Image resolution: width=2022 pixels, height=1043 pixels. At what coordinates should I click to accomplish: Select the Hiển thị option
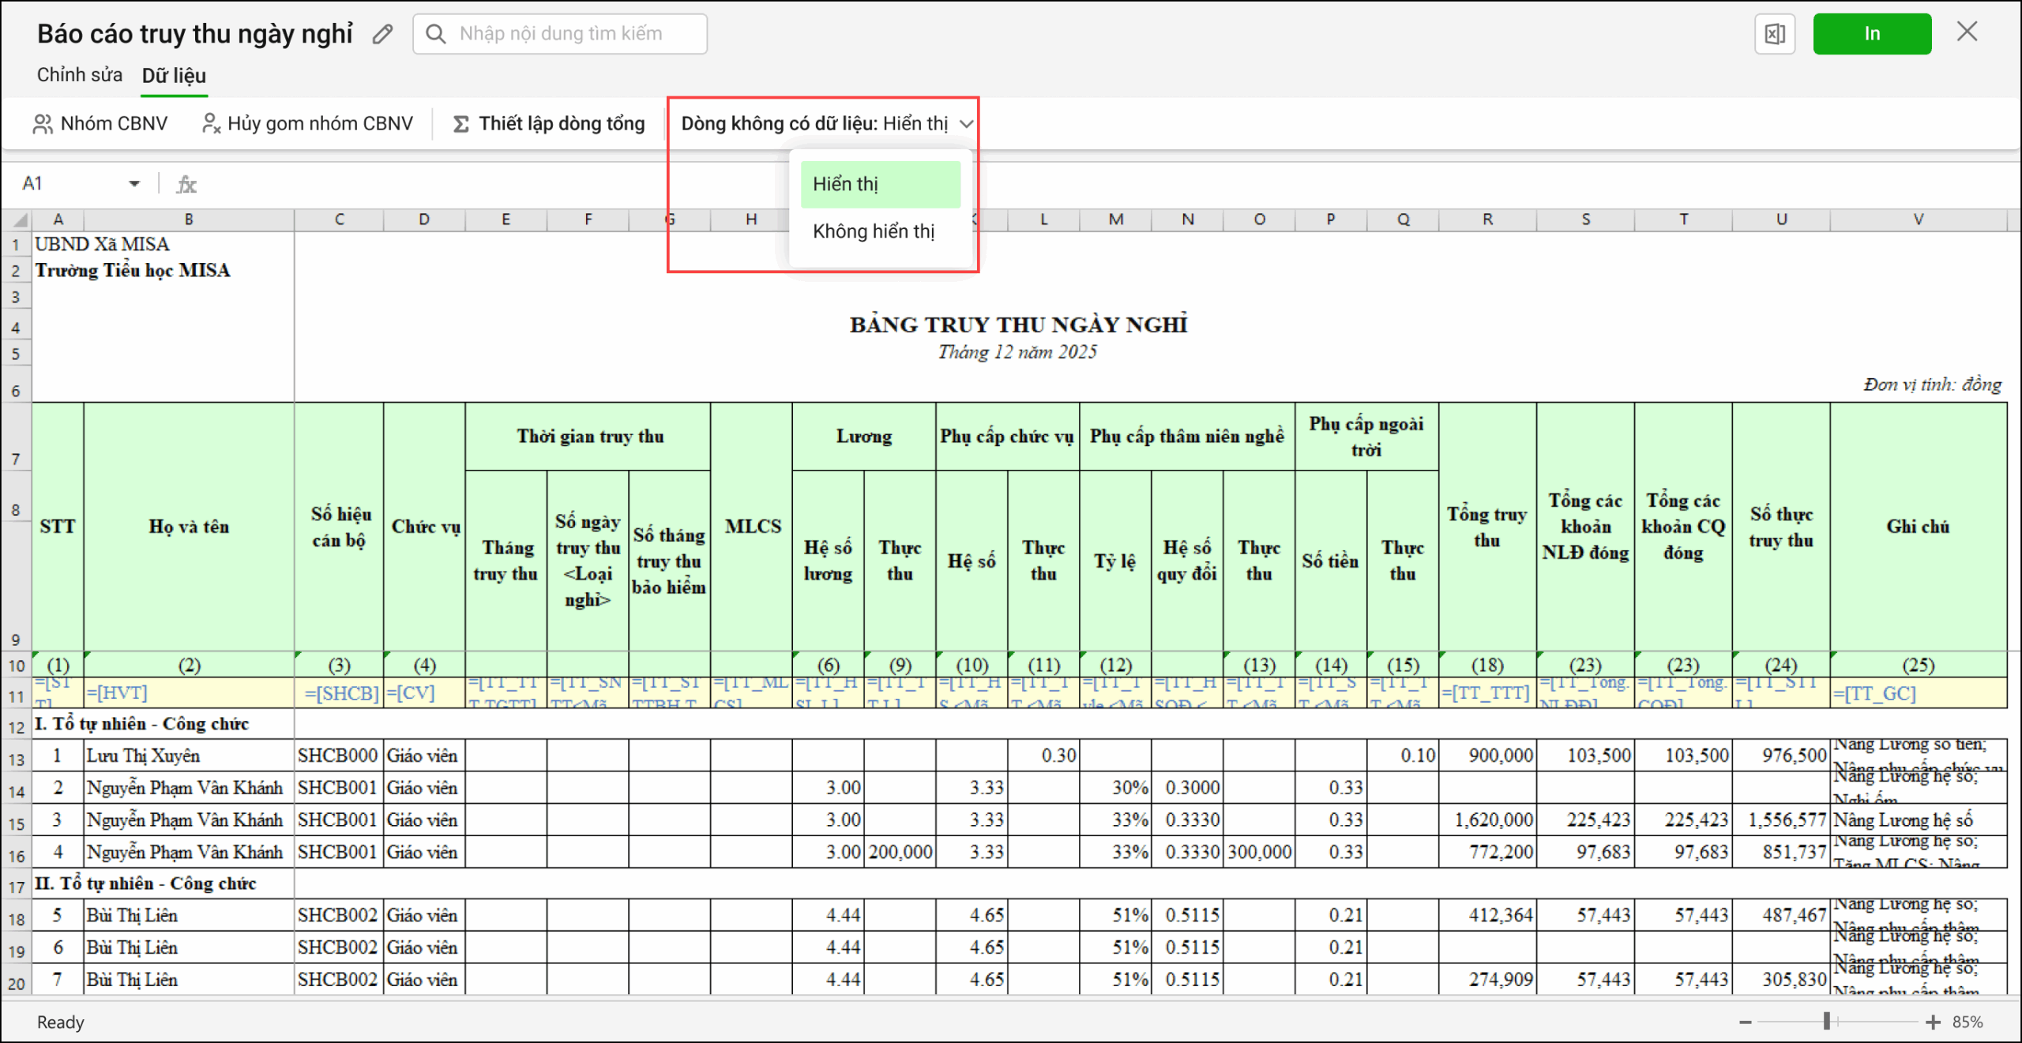(x=880, y=184)
